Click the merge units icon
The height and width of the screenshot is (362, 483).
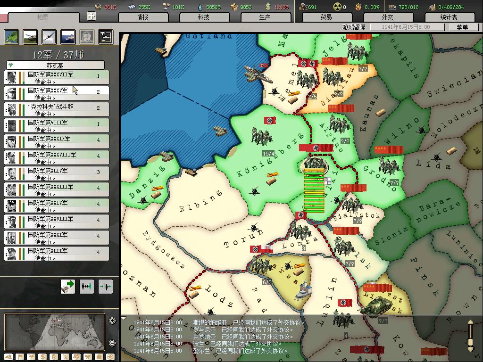click(105, 287)
